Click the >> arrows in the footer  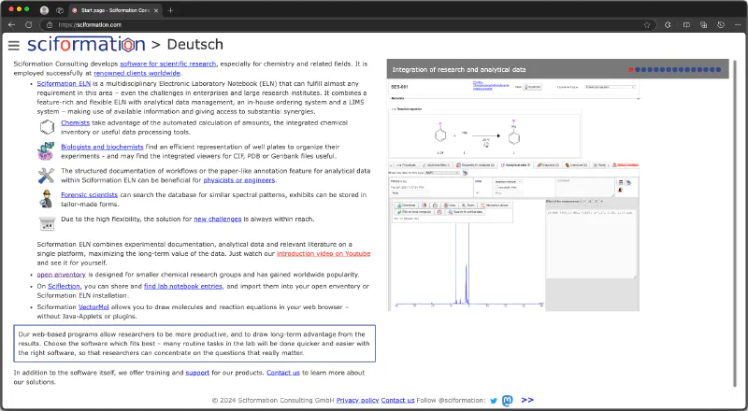pyautogui.click(x=527, y=400)
